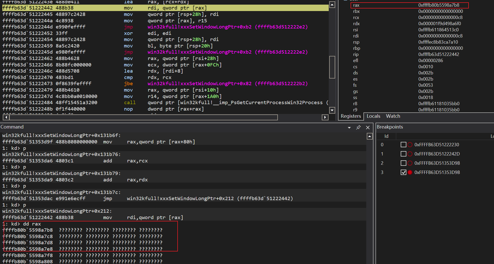Select the fs register value 0x0053

click(x=426, y=85)
